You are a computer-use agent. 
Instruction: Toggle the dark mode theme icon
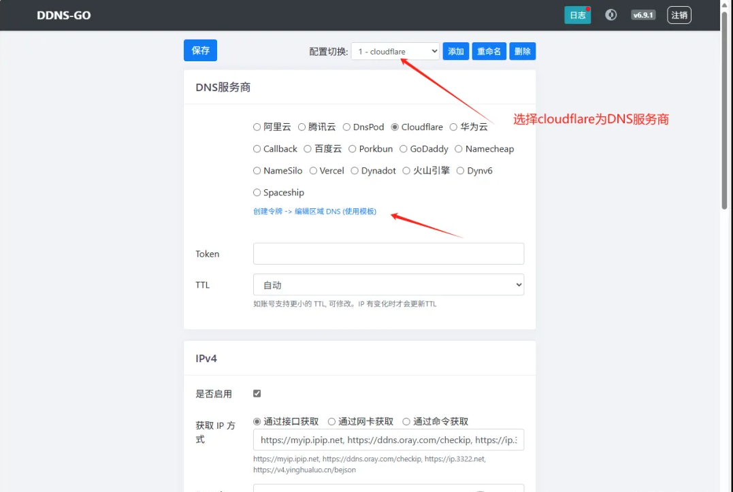tap(610, 15)
